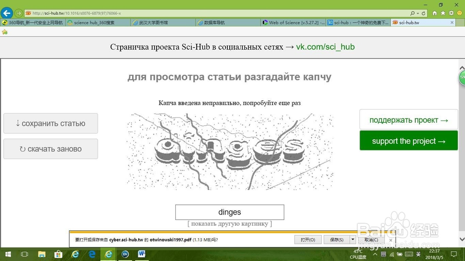Click показать другую картинку link
465x261 pixels.
click(230, 224)
